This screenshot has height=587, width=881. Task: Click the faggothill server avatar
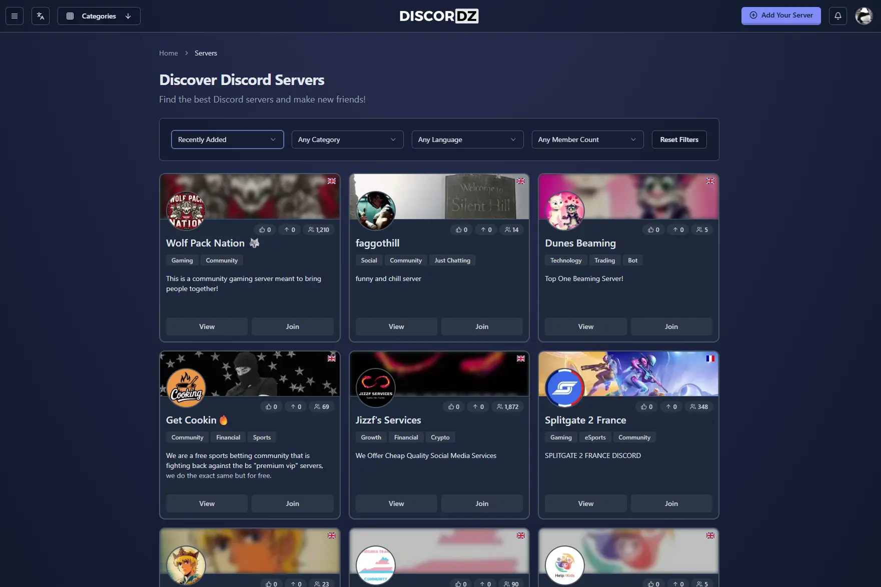[x=376, y=211]
